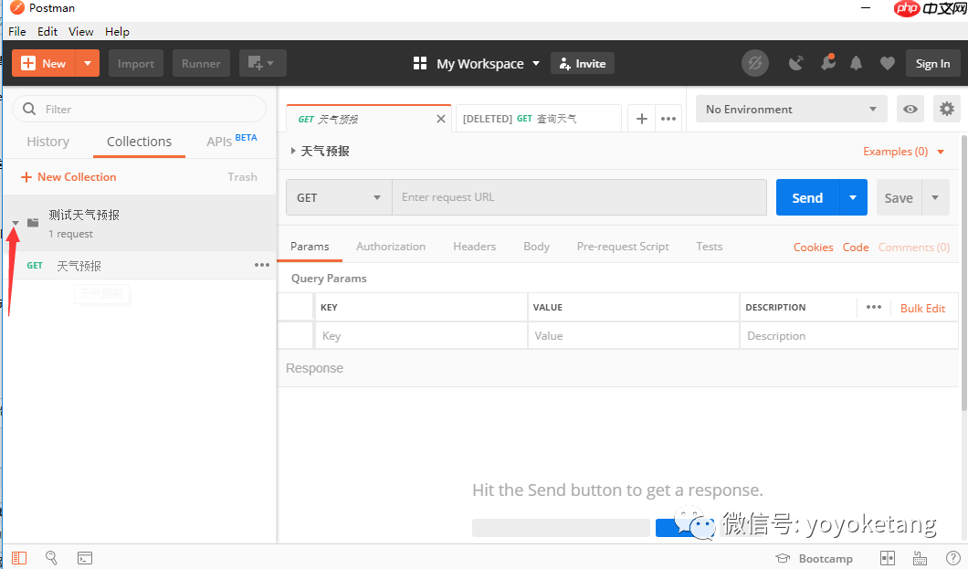Viewport: 968px width, 569px height.
Task: Close the 天气预报 request tab
Action: point(441,119)
